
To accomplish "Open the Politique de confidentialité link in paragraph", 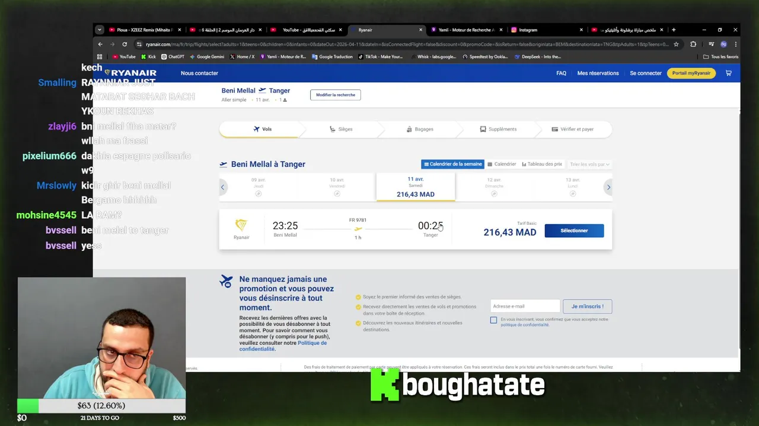I will coord(283,346).
